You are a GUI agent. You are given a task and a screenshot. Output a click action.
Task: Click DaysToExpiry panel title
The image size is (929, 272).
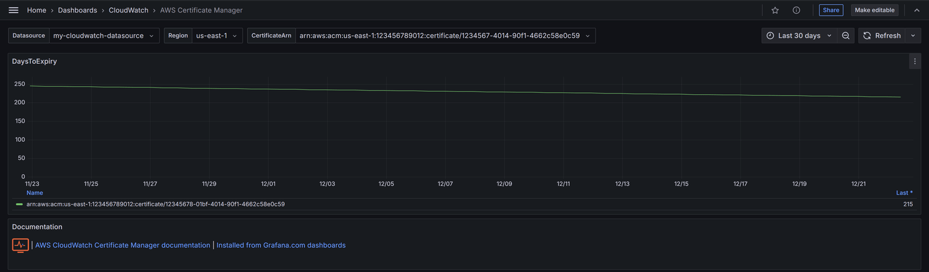35,61
